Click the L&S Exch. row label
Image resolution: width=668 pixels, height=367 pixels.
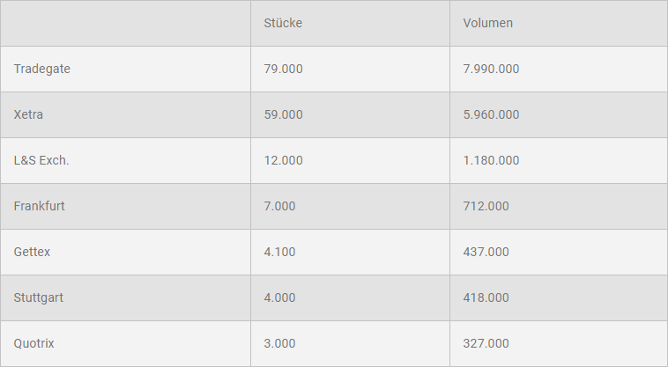41,160
